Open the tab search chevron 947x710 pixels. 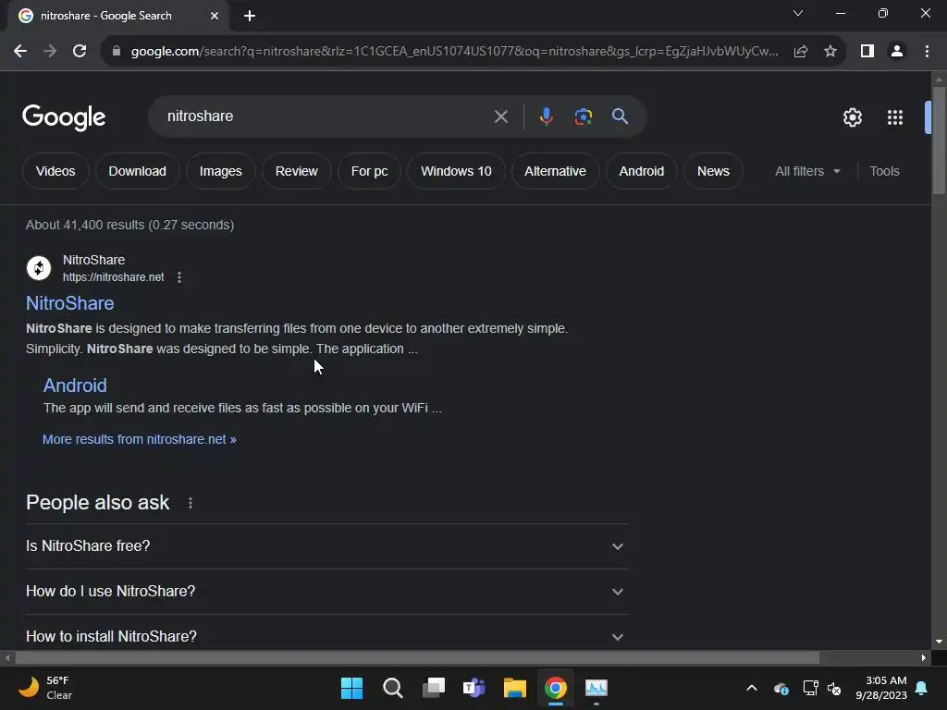point(798,13)
